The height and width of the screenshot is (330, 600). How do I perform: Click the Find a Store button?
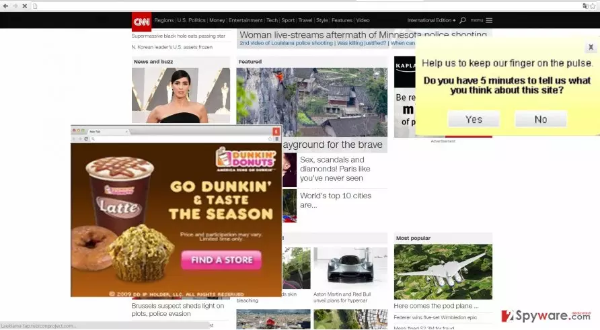(221, 260)
